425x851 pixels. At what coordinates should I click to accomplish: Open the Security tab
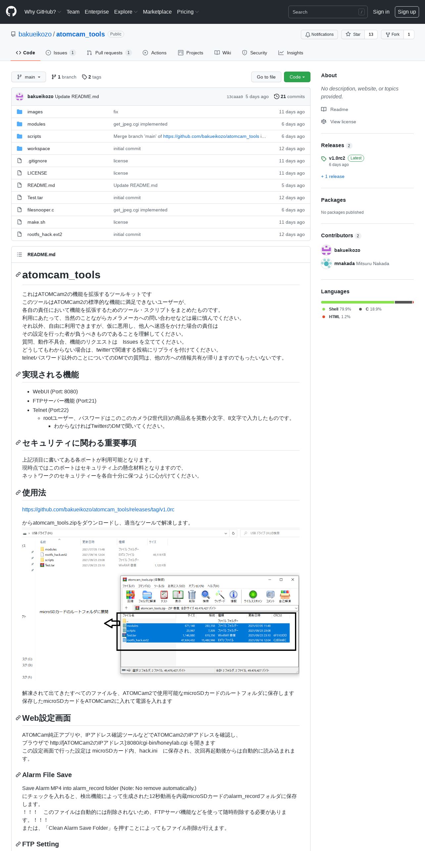[x=255, y=53]
